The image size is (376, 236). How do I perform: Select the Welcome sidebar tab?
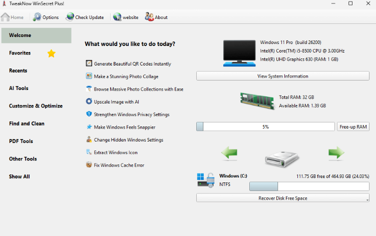37,35
